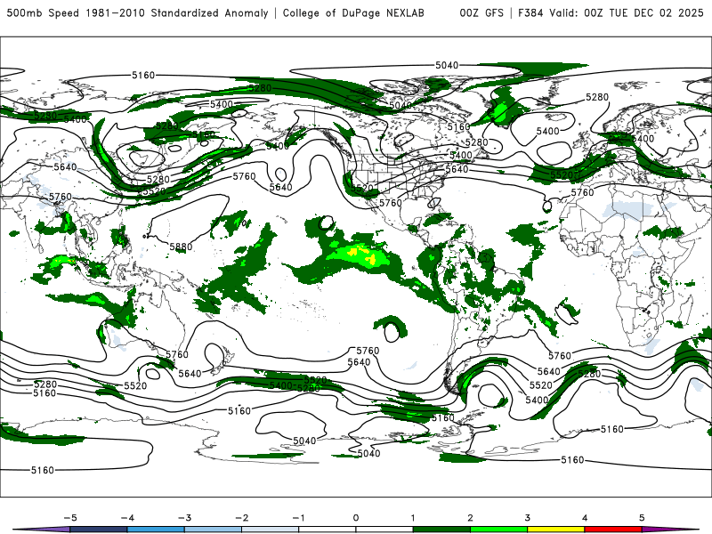Click the colorbar label '-5'
The image size is (712, 534).
click(x=70, y=518)
